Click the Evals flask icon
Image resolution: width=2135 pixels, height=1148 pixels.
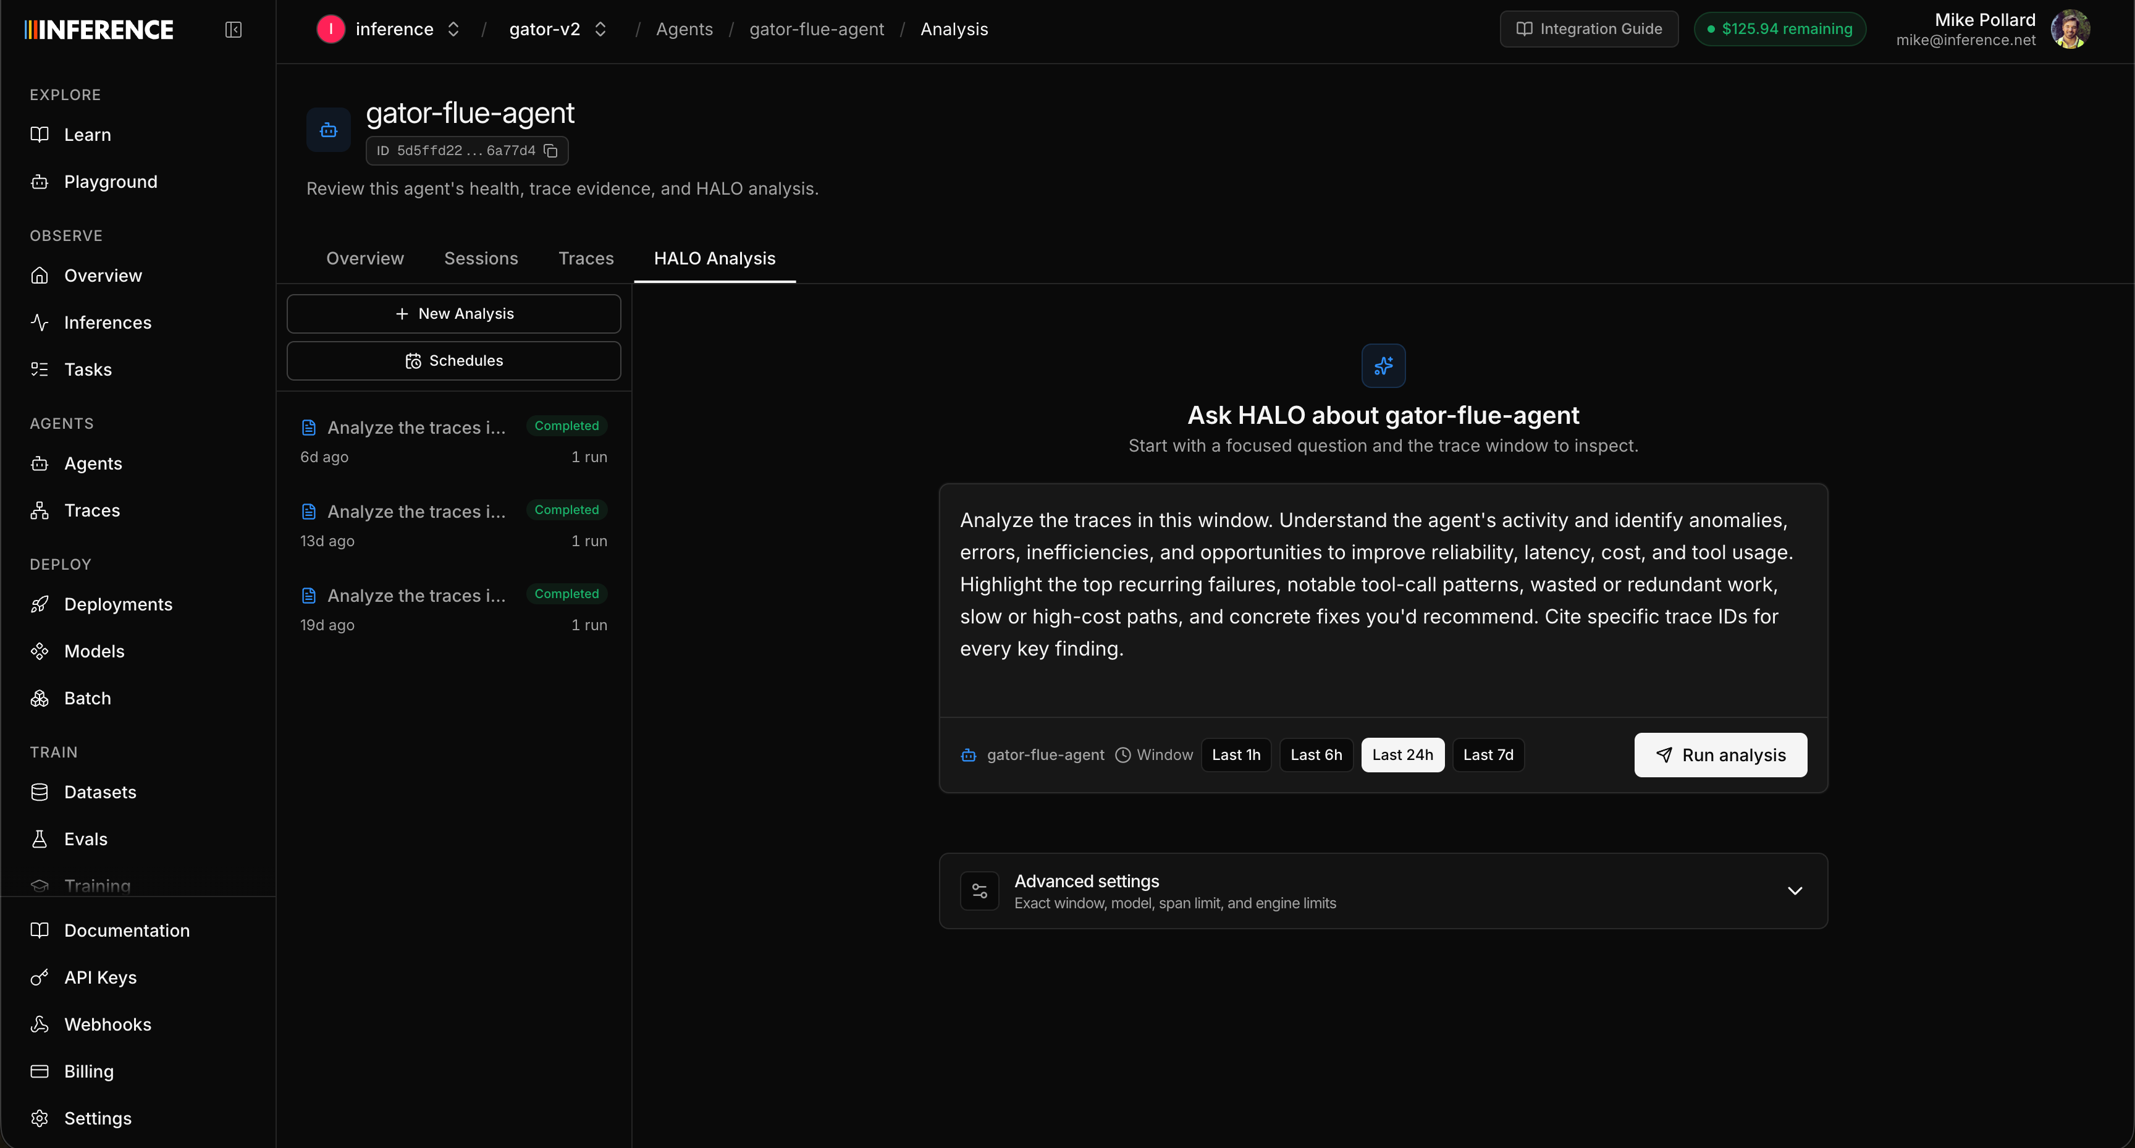39,839
